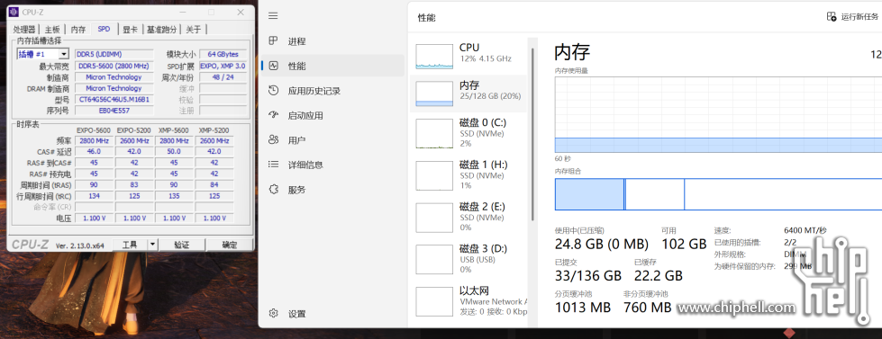The height and width of the screenshot is (339, 882).
Task: Select the 内存 memory graph thumbnail
Action: 434,94
